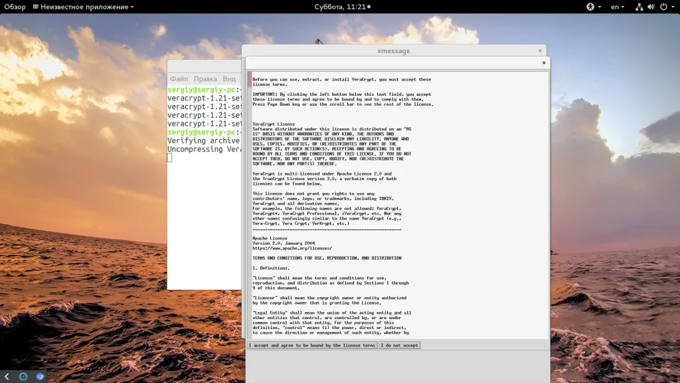
Task: Click the second blue tray icon
Action: click(40, 376)
